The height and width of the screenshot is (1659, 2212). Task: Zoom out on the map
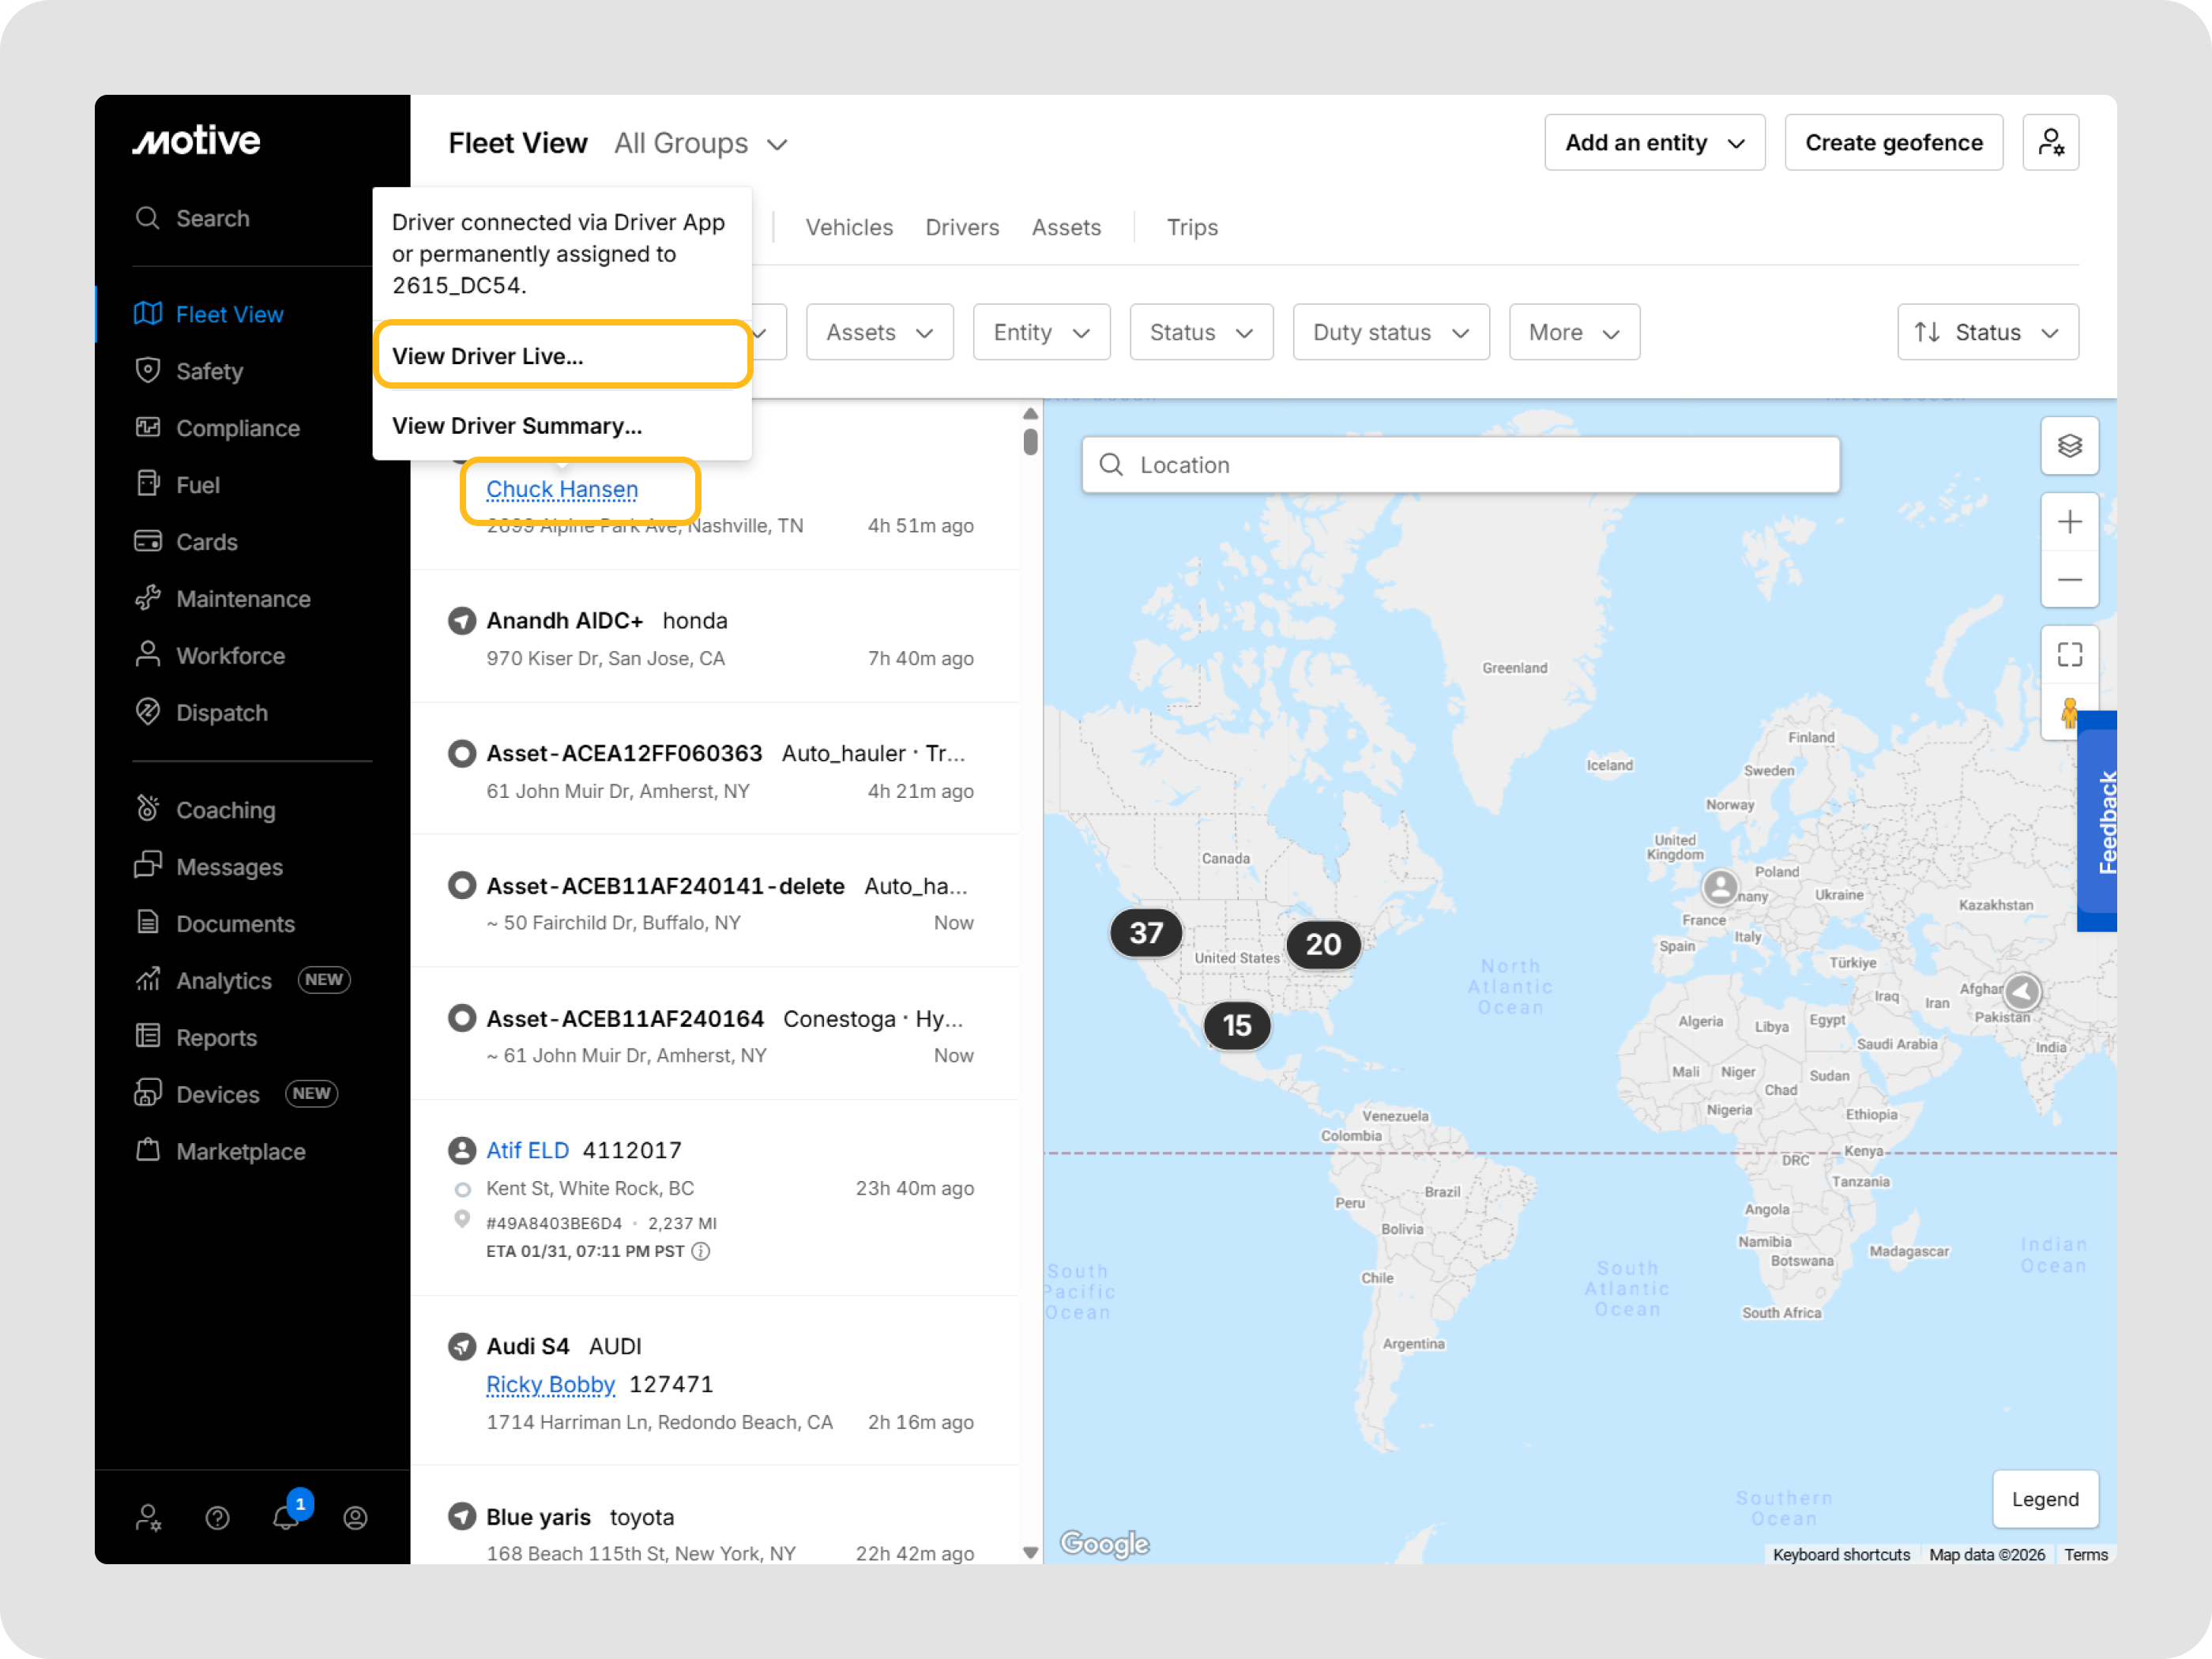point(2069,580)
